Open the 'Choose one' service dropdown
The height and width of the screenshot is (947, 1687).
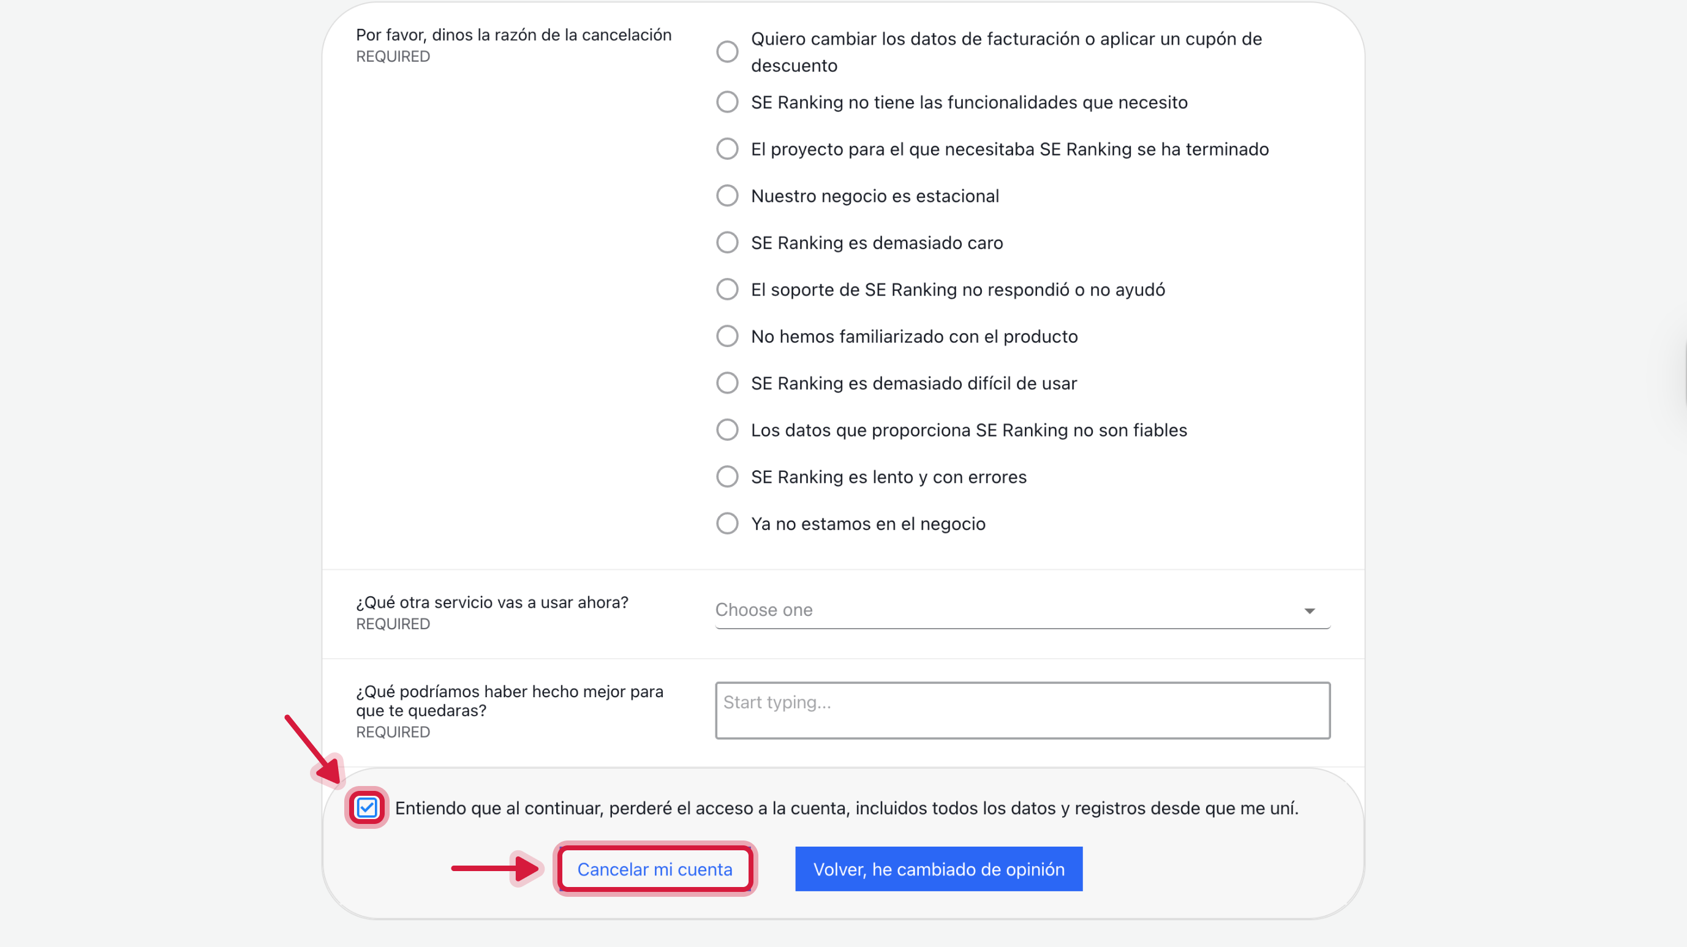tap(1008, 610)
